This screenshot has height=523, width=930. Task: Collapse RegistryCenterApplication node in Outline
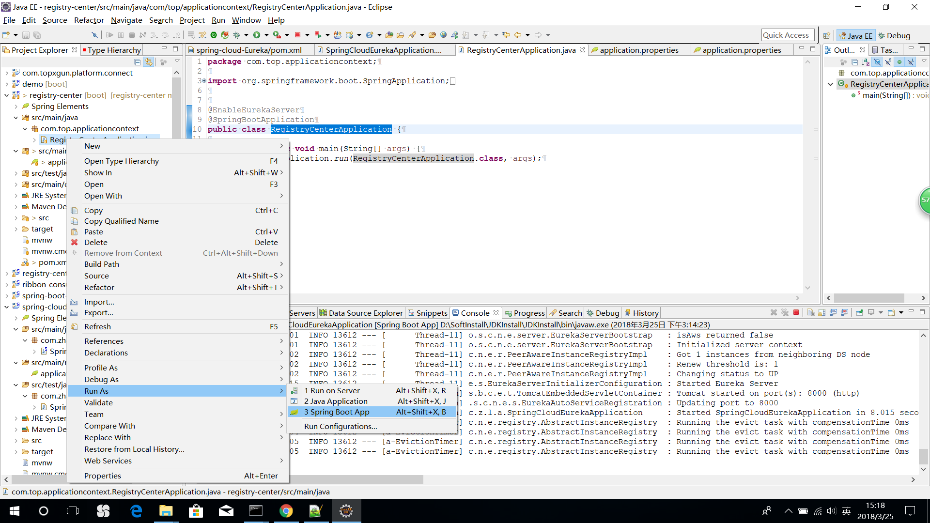tap(830, 84)
